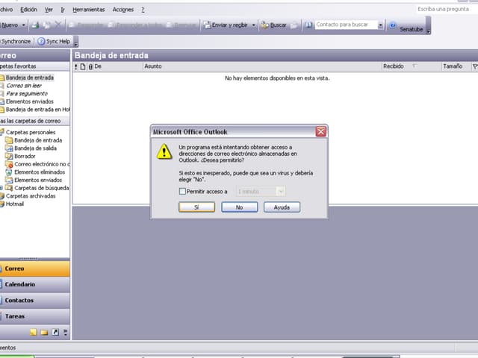Image resolution: width=478 pixels, height=358 pixels.
Task: Open the Acciones menu
Action: [x=123, y=10]
